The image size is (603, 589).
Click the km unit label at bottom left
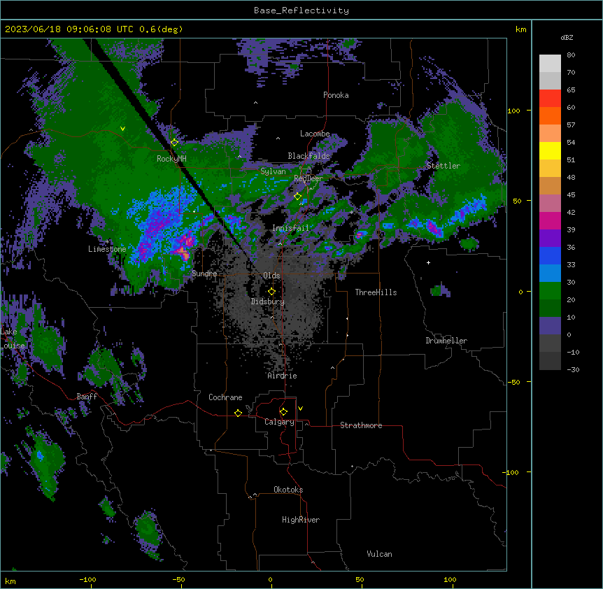[x=10, y=581]
